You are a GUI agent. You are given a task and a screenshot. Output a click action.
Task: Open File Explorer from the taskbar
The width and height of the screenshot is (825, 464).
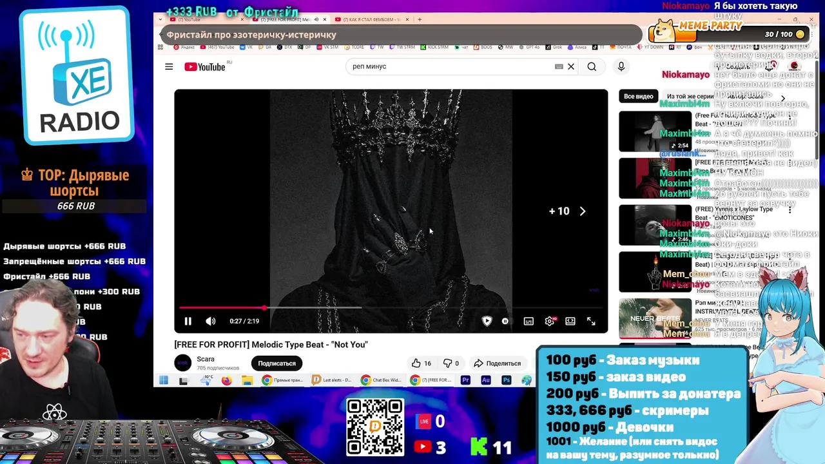[246, 380]
